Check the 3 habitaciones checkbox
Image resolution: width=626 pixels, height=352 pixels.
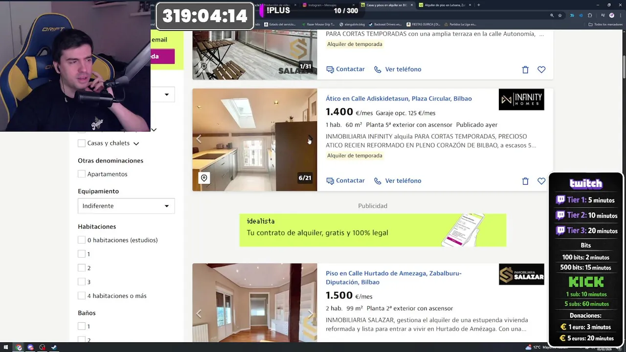[82, 282]
